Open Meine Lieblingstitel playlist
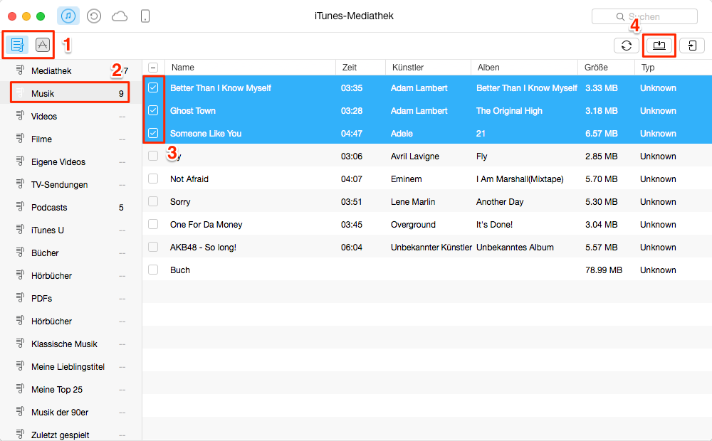This screenshot has height=441, width=712. 70,366
